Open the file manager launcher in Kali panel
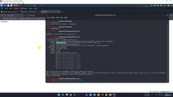Image resolution: width=173 pixels, height=97 pixels. click(8, 5)
